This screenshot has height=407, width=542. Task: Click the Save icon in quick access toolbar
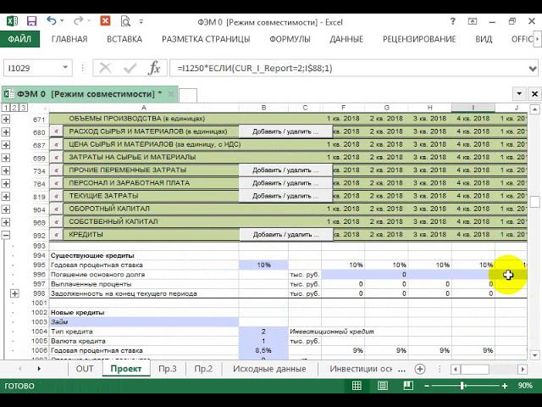point(31,21)
